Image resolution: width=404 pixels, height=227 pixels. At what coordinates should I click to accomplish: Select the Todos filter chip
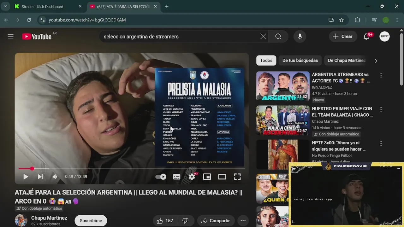click(266, 60)
